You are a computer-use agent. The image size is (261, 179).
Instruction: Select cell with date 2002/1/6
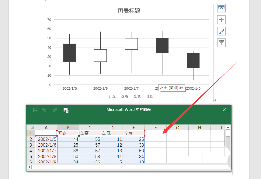point(46,145)
